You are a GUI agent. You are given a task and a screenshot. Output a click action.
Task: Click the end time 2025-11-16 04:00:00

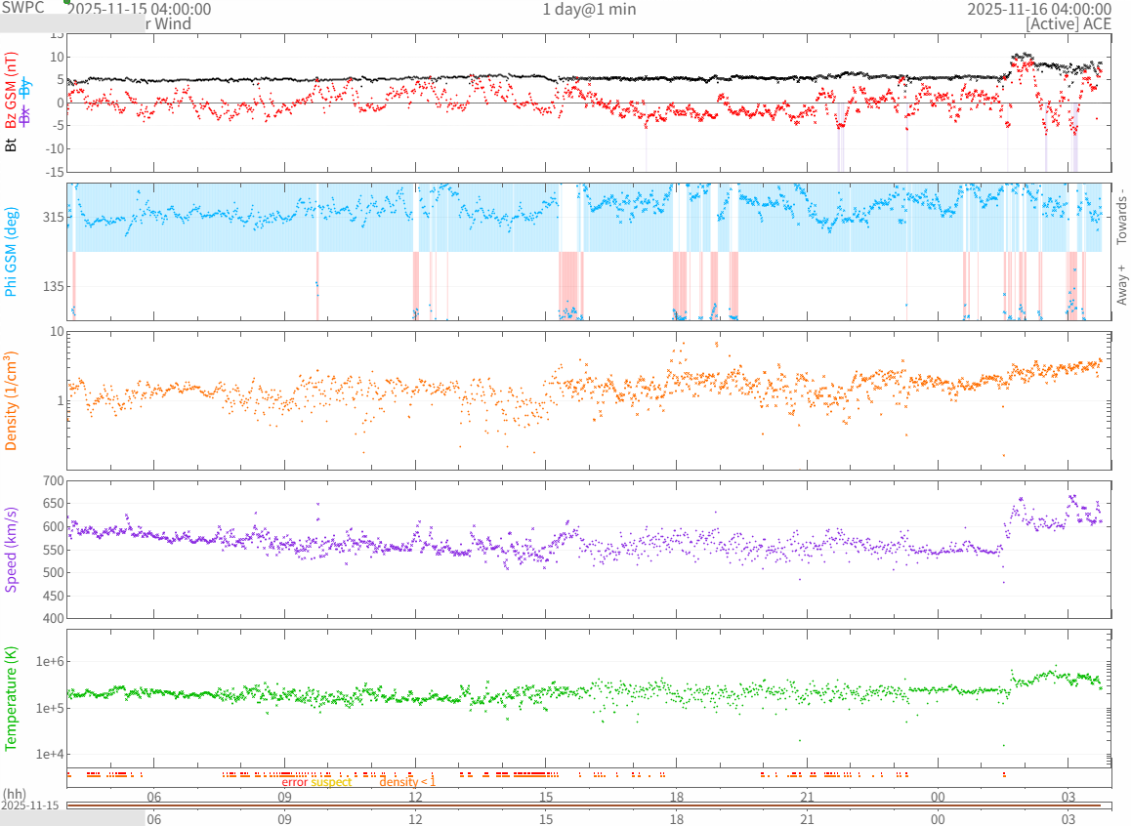(1039, 9)
